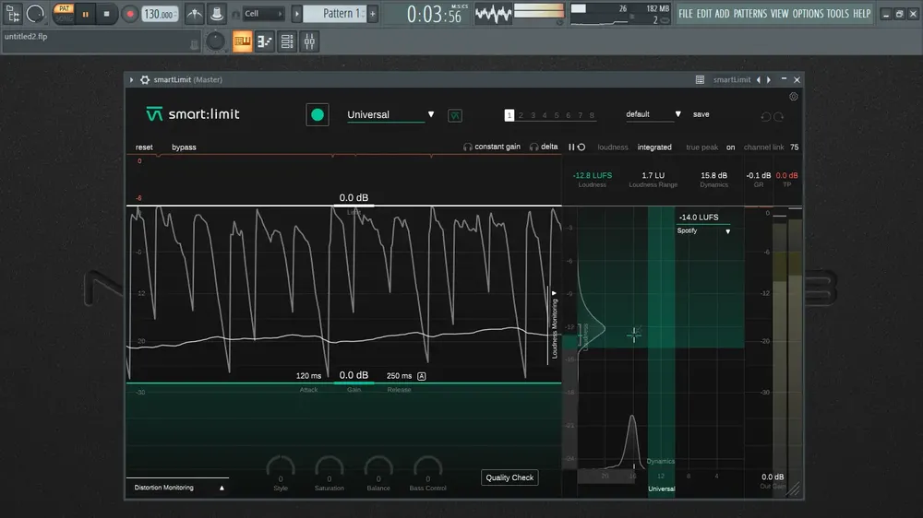923x518 pixels.
Task: Open the Piano roll view
Action: (264, 41)
